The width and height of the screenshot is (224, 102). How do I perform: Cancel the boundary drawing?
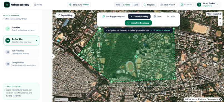(x=139, y=17)
